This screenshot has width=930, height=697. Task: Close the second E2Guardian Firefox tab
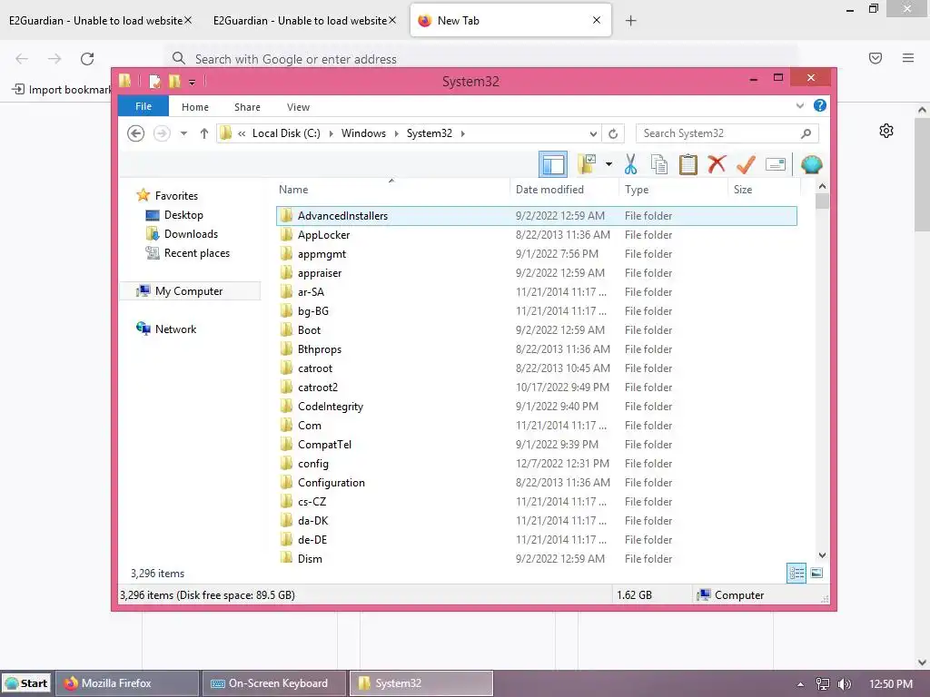click(392, 20)
